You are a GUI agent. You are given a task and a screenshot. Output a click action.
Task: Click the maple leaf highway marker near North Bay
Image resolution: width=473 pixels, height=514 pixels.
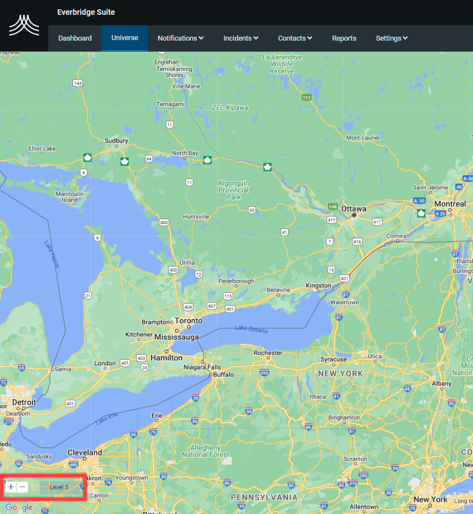click(x=207, y=160)
